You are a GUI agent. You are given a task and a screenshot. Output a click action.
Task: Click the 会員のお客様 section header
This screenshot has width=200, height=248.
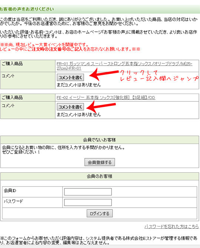coord(100,176)
